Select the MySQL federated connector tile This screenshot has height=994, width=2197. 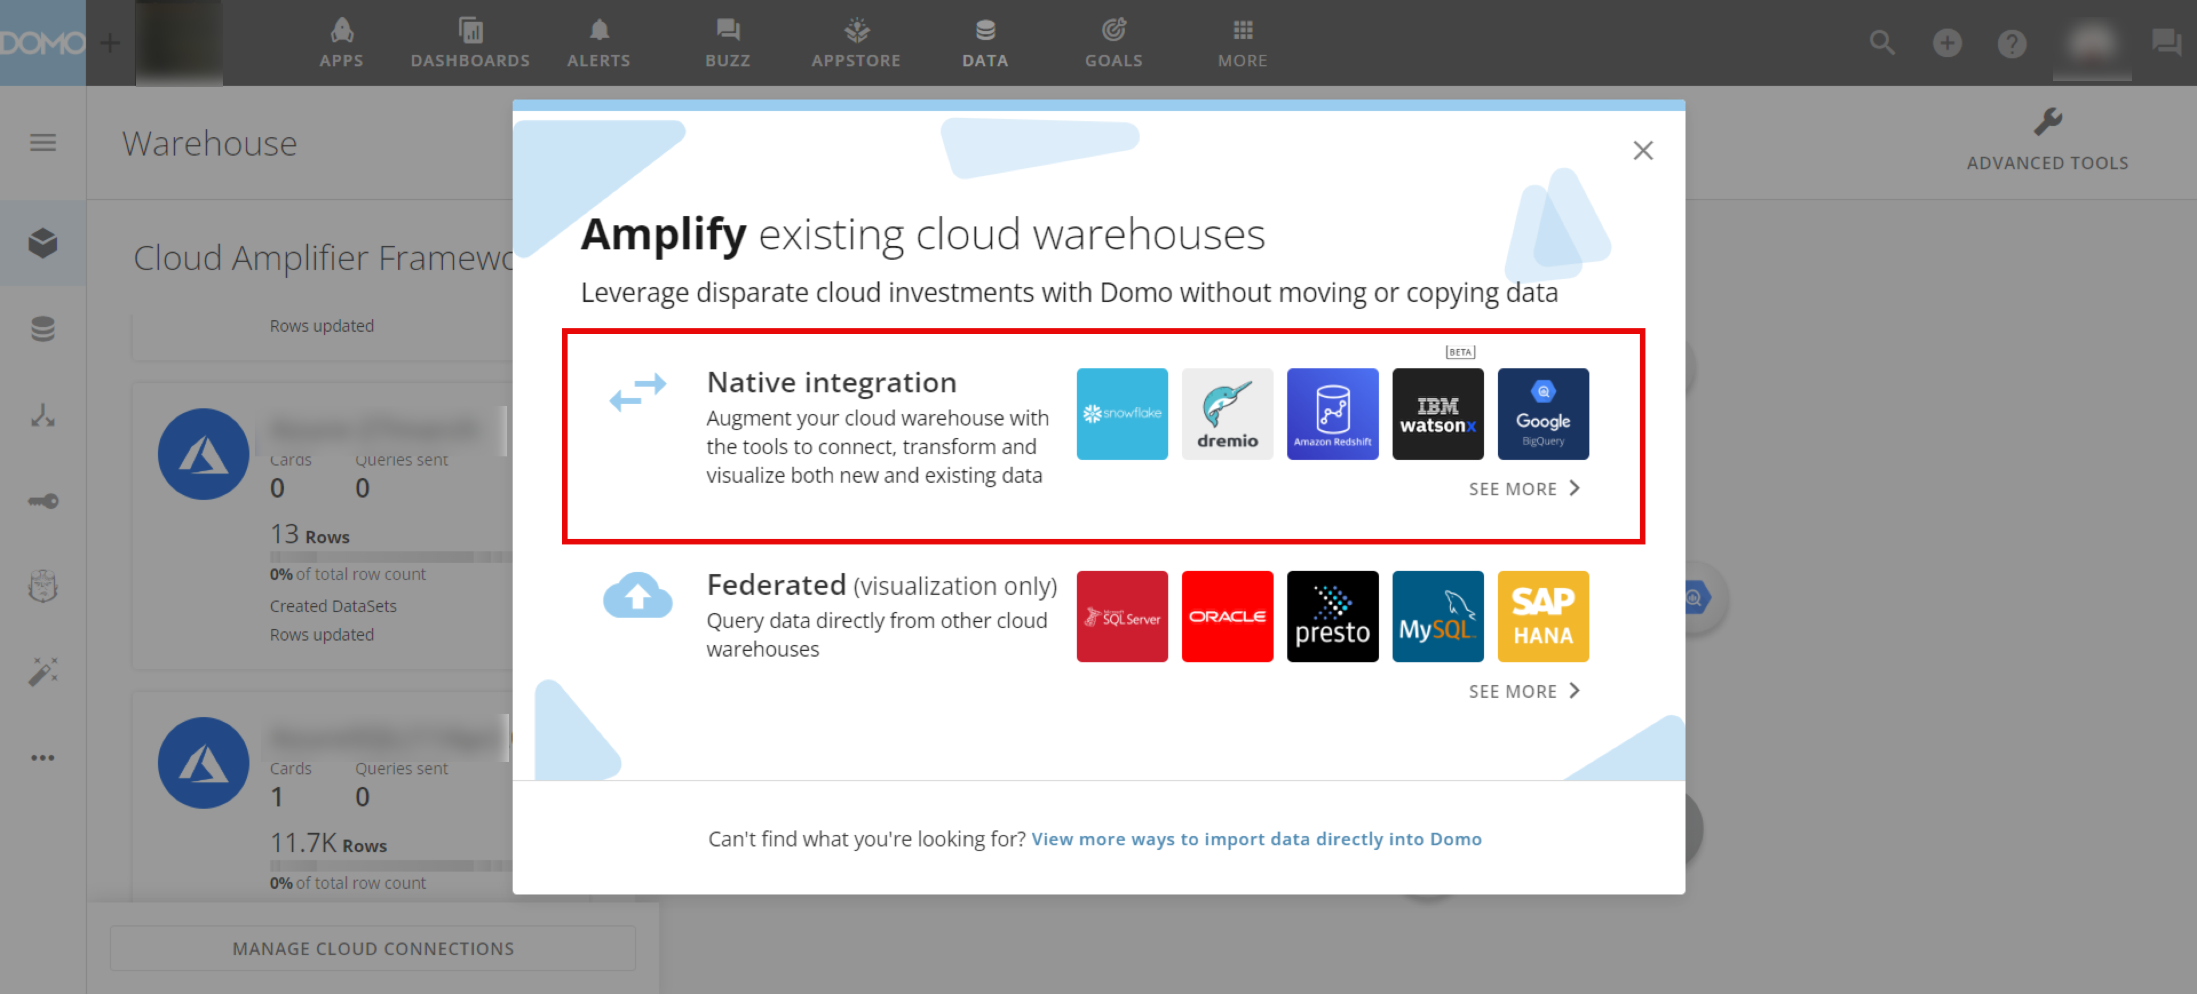coord(1437,615)
